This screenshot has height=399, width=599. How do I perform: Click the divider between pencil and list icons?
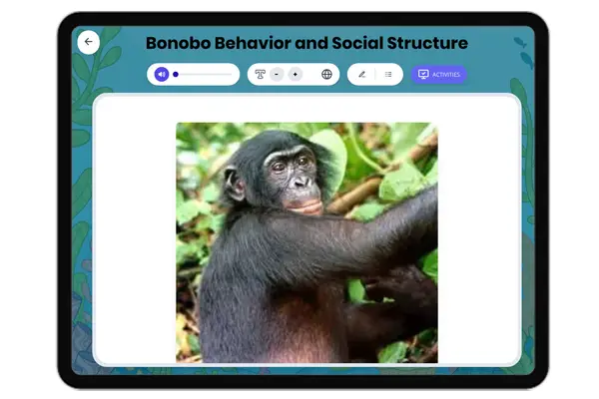375,75
